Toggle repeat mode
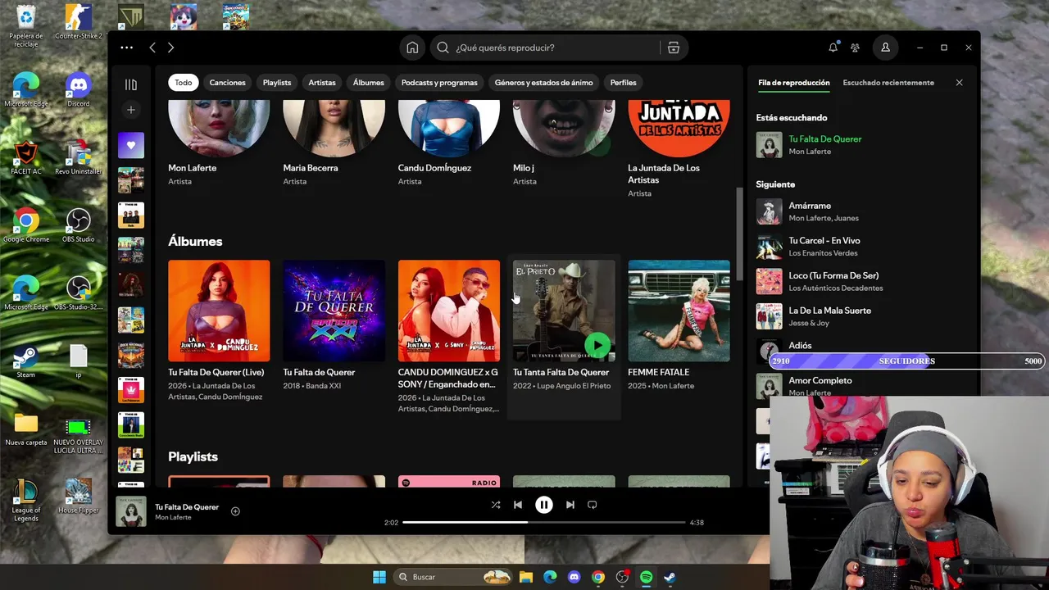 593,505
